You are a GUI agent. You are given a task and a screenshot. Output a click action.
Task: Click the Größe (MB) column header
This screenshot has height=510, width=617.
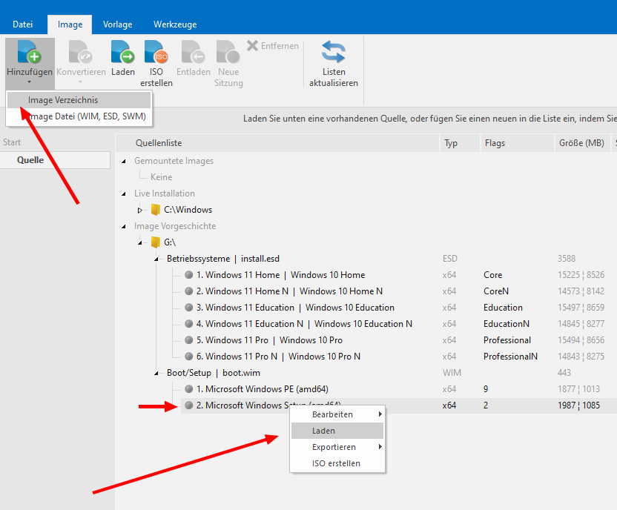point(582,143)
